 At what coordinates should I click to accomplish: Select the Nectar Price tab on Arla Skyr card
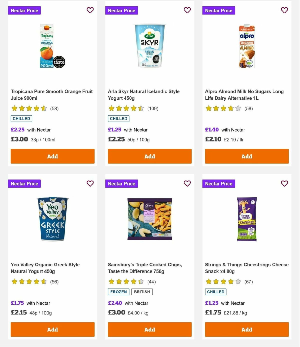point(121,10)
